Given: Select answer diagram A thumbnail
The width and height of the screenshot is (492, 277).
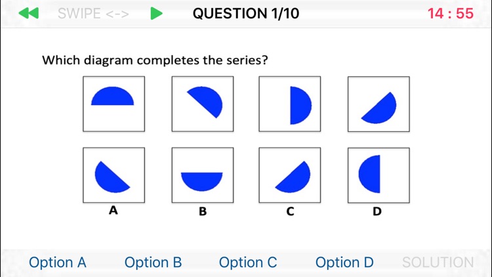Looking at the screenshot, I should [113, 175].
